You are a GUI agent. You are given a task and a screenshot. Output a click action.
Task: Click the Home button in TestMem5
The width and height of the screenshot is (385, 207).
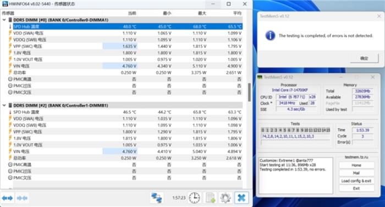356,165
